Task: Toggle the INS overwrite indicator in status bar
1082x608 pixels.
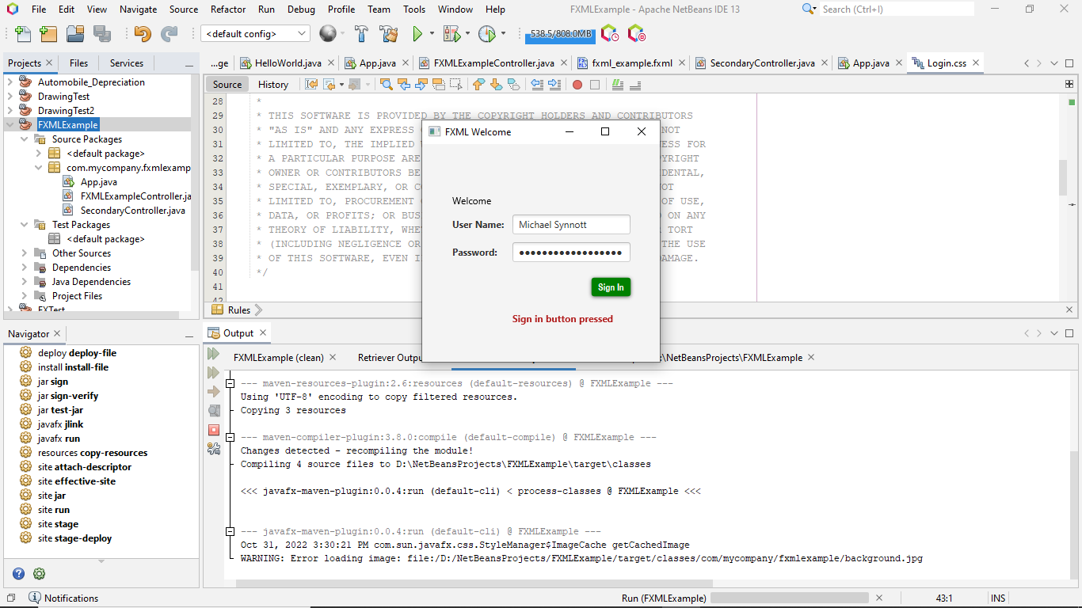Action: 997,598
